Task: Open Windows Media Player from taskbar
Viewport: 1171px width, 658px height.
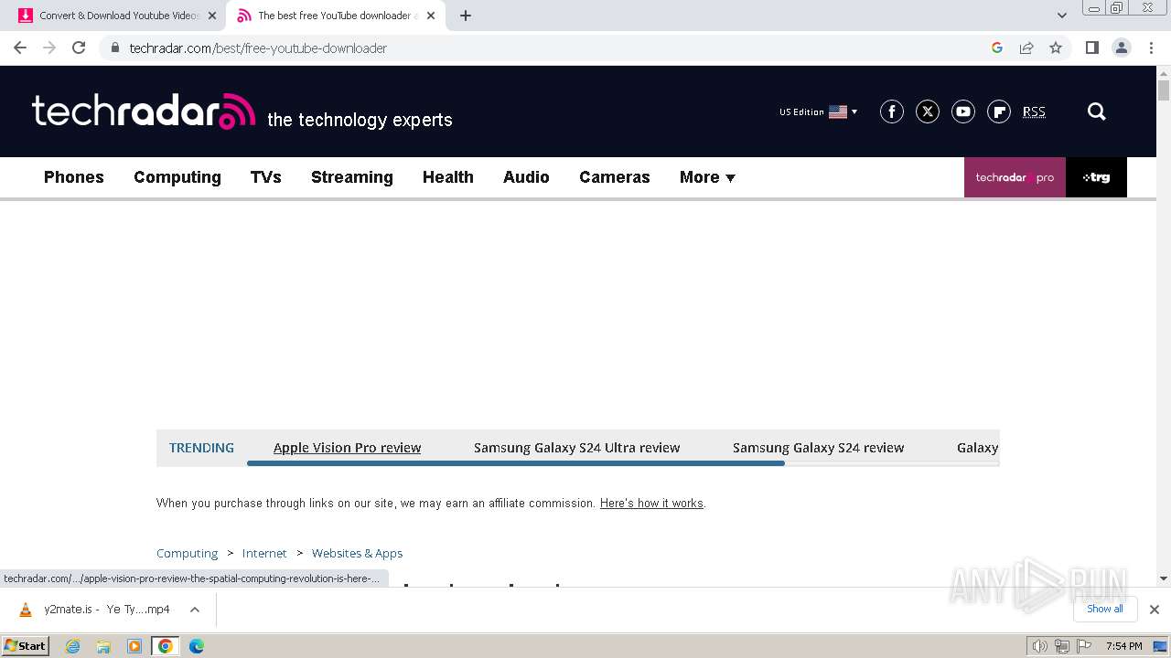Action: (134, 646)
